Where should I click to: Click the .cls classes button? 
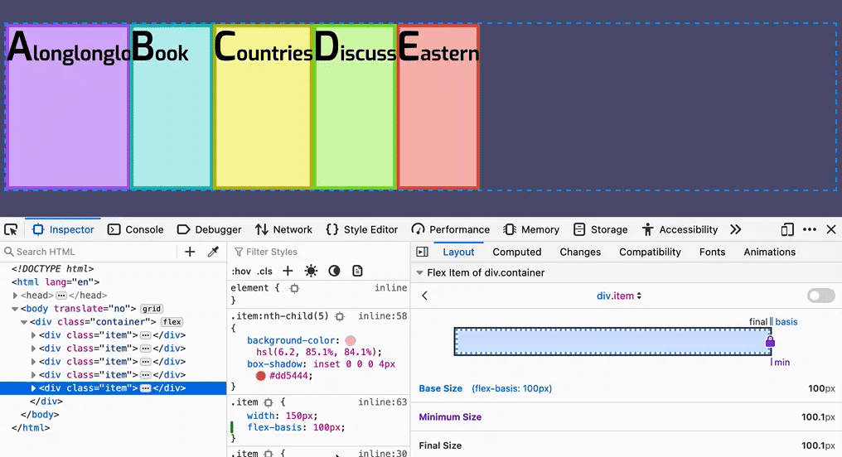click(x=264, y=271)
